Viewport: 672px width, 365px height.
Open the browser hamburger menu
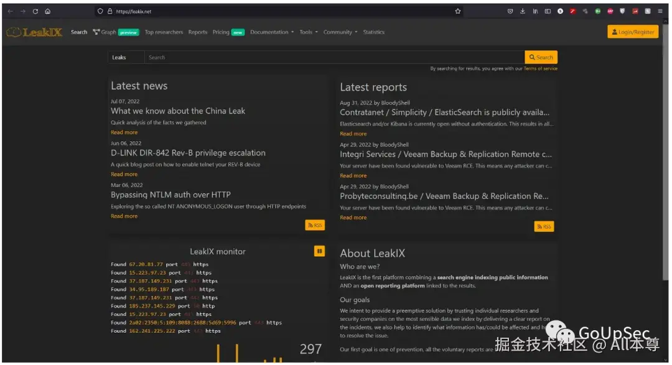tap(660, 12)
